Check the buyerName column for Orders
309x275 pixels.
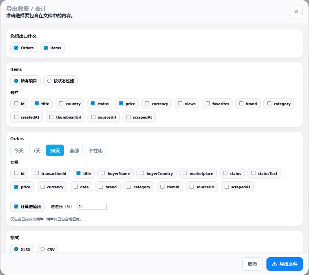point(103,173)
